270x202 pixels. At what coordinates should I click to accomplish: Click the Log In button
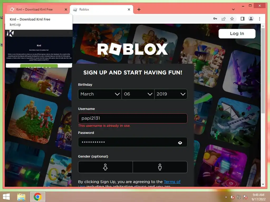click(x=237, y=33)
